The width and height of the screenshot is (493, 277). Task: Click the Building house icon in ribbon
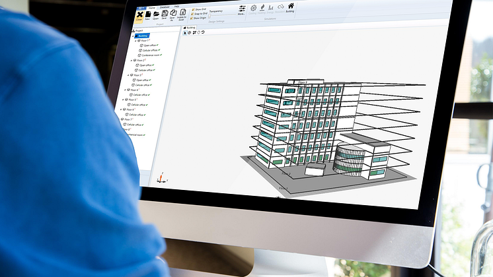coord(291,7)
